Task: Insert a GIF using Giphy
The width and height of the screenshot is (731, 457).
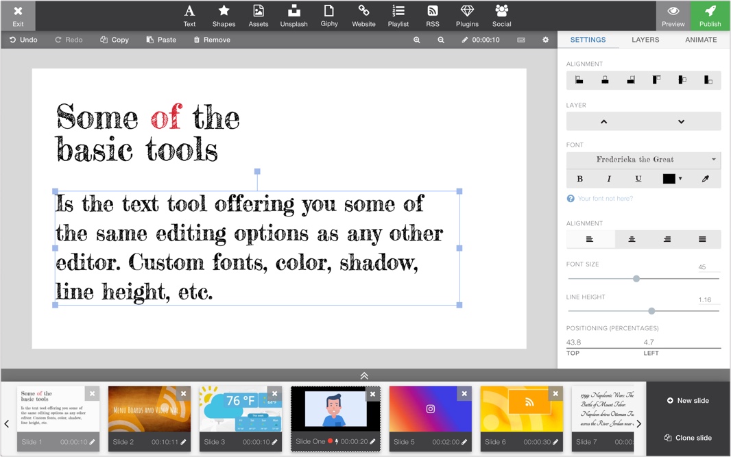Action: (328, 15)
